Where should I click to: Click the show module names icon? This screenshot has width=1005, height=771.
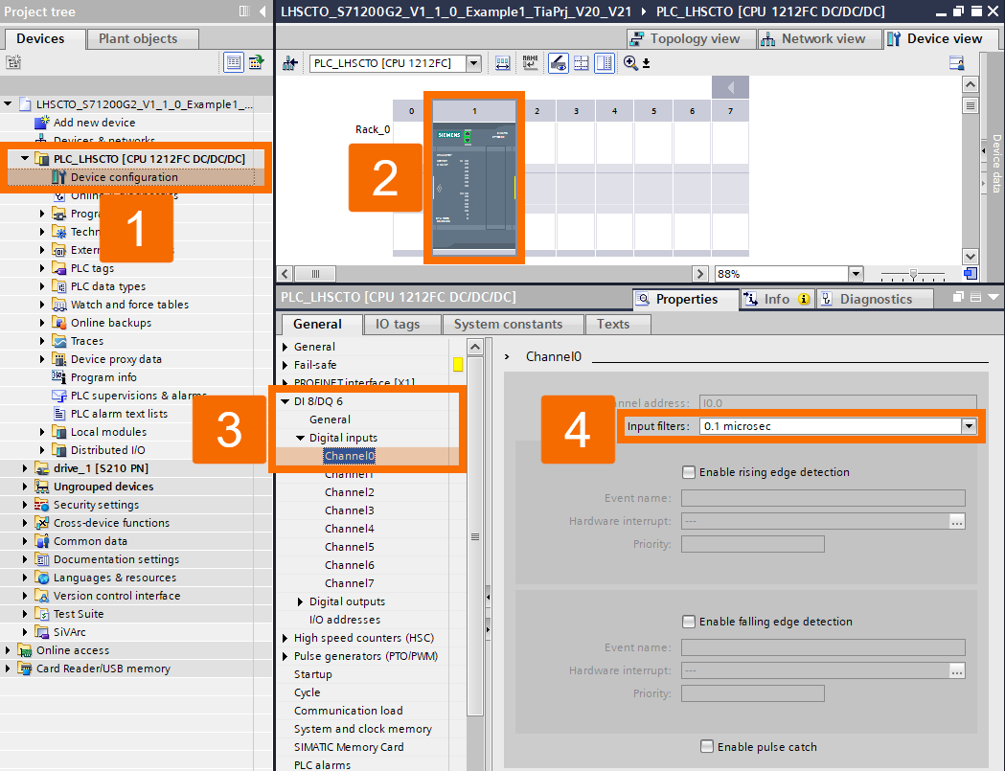pyautogui.click(x=530, y=63)
